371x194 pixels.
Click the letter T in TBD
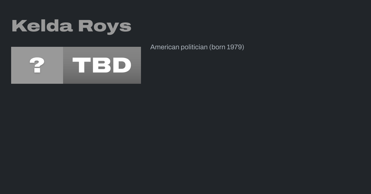[81, 65]
